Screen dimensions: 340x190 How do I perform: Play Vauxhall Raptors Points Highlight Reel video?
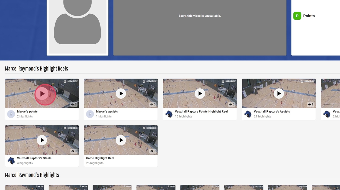tap(200, 93)
